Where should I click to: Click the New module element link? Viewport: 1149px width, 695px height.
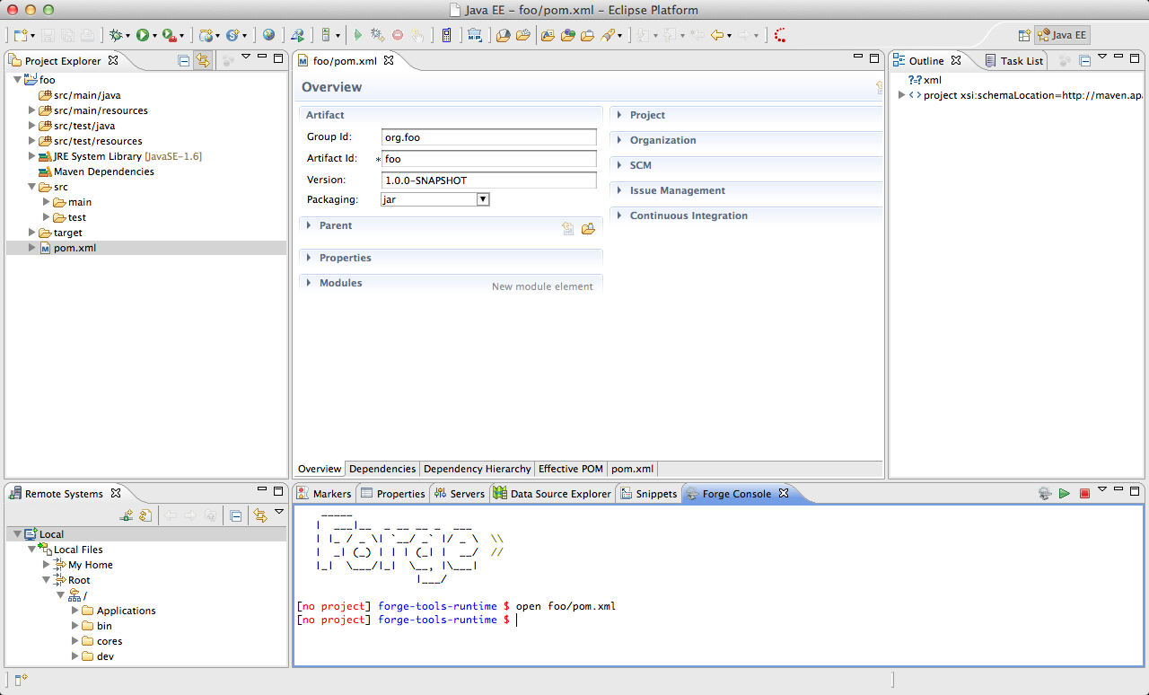point(542,286)
